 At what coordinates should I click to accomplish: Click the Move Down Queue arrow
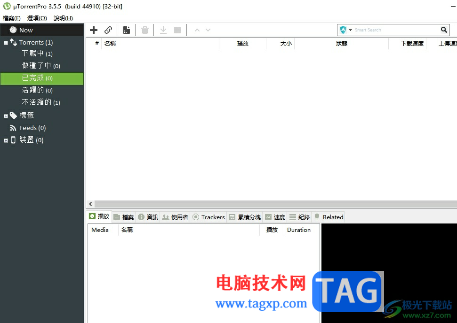pos(208,30)
